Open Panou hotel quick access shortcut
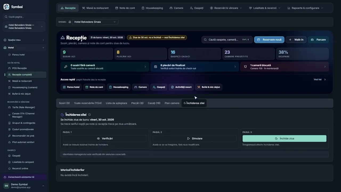The height and width of the screenshot is (192, 341). [x=71, y=87]
